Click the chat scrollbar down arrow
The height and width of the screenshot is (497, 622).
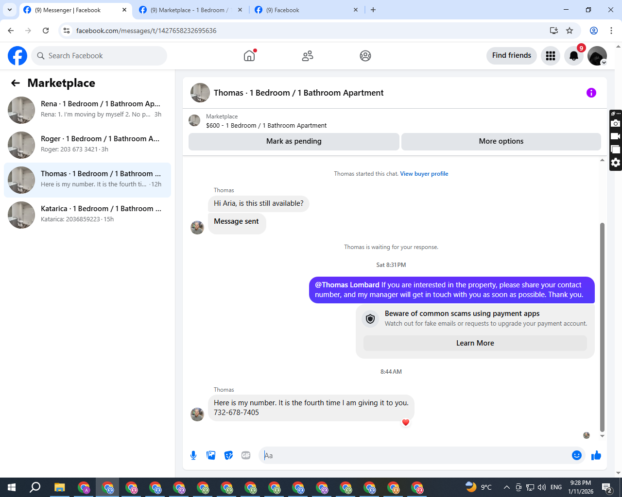pyautogui.click(x=603, y=436)
